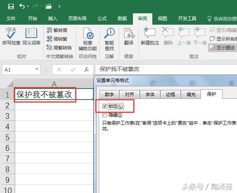The height and width of the screenshot is (193, 237).
Task: Click cell A5
Action: tap(54, 137)
